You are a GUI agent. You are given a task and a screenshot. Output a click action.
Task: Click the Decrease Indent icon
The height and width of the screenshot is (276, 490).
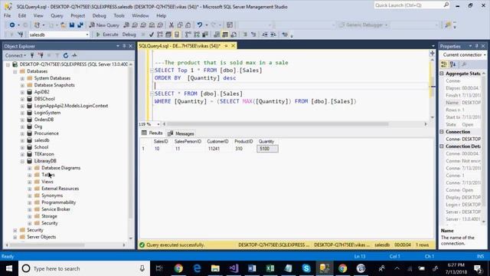[x=265, y=34]
